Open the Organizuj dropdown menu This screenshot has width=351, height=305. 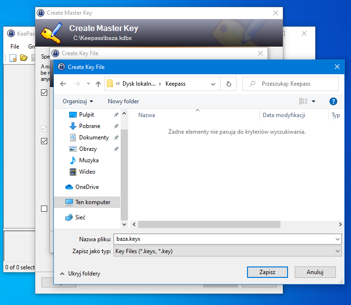tap(78, 101)
